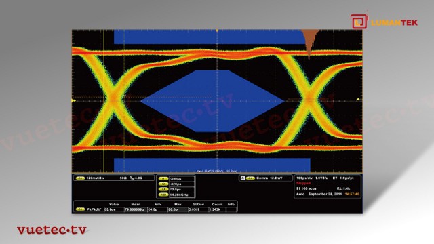
Task: Select the -390ps cursor value field
Action: (182, 179)
